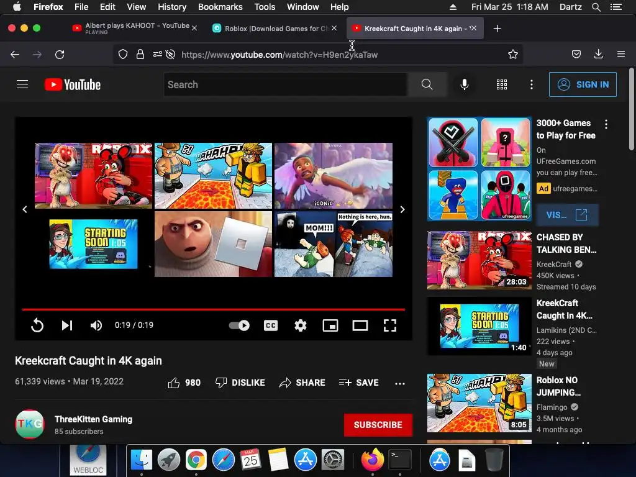
Task: Click the search magnifier button
Action: click(427, 84)
